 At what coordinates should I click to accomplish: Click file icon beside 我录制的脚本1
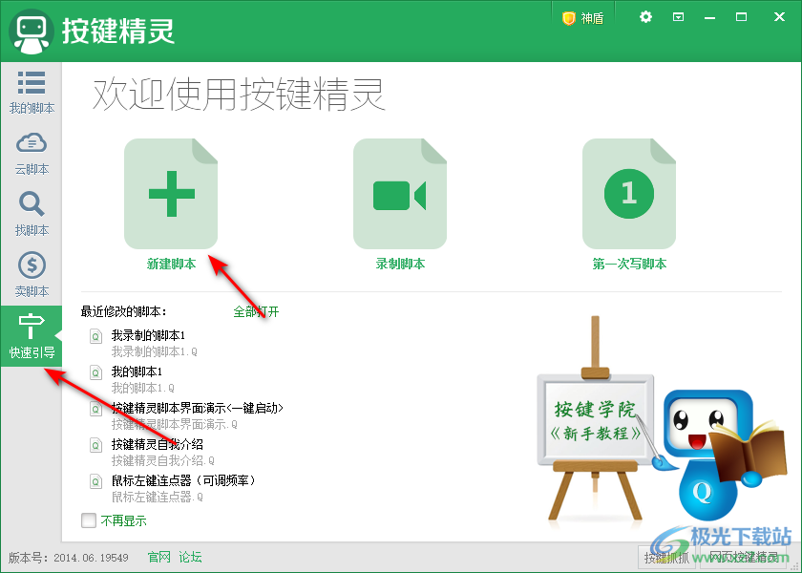click(x=95, y=336)
